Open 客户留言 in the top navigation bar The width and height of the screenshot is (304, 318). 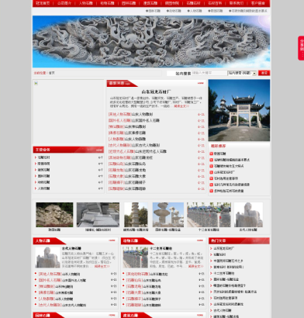257,3
